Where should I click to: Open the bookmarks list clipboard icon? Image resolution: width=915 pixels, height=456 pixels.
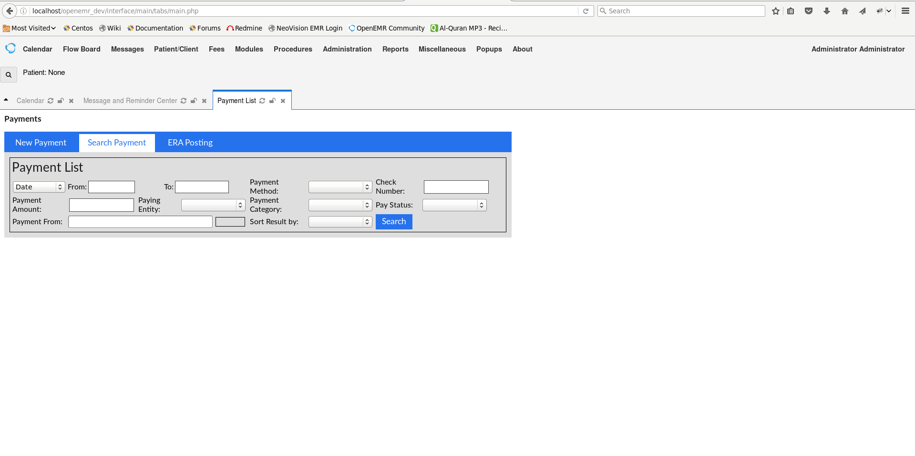point(791,11)
